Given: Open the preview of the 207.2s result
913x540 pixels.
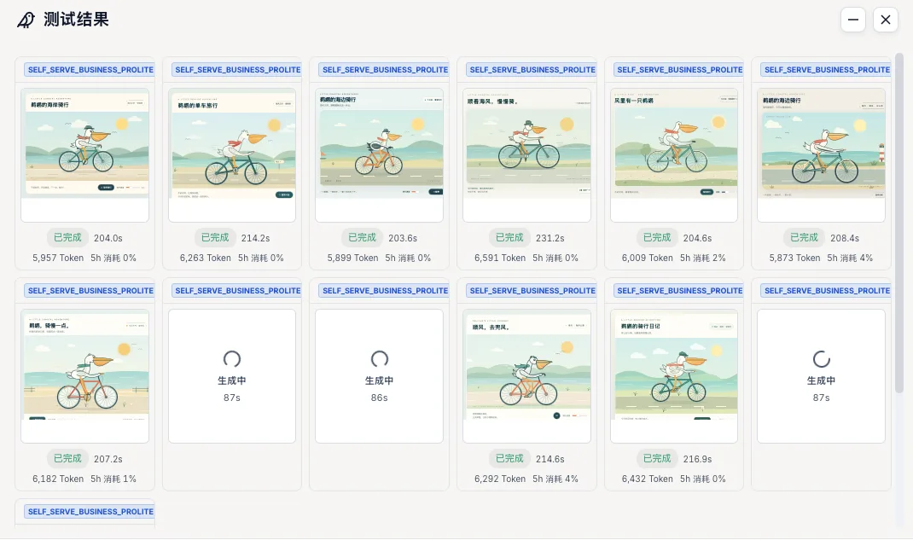Looking at the screenshot, I should (85, 376).
